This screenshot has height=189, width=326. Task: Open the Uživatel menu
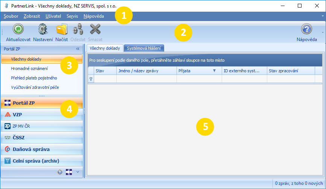pyautogui.click(x=53, y=16)
